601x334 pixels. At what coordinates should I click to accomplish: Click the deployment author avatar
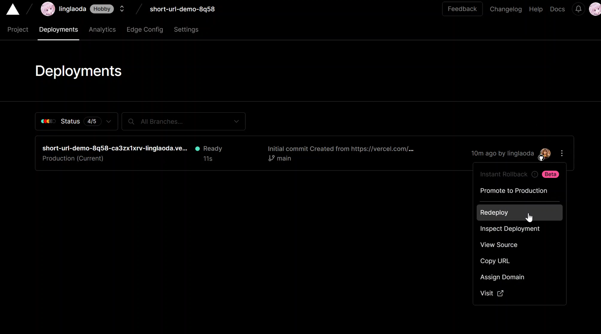click(x=545, y=153)
